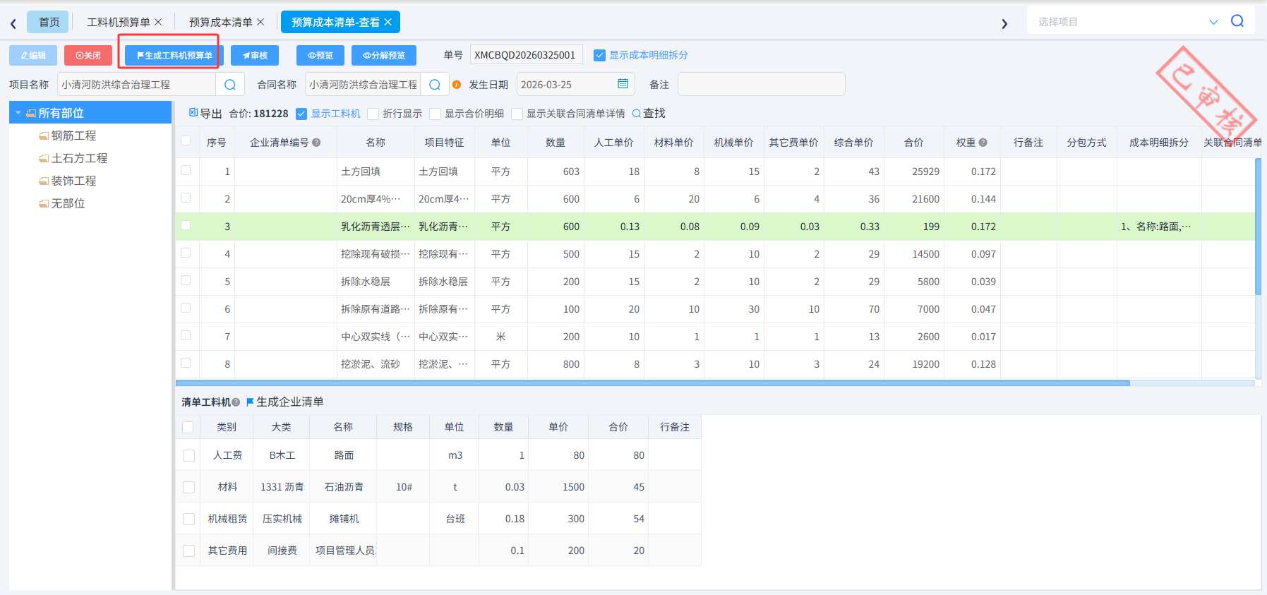The image size is (1267, 595).
Task: Click the 导出 export icon
Action: [x=193, y=113]
